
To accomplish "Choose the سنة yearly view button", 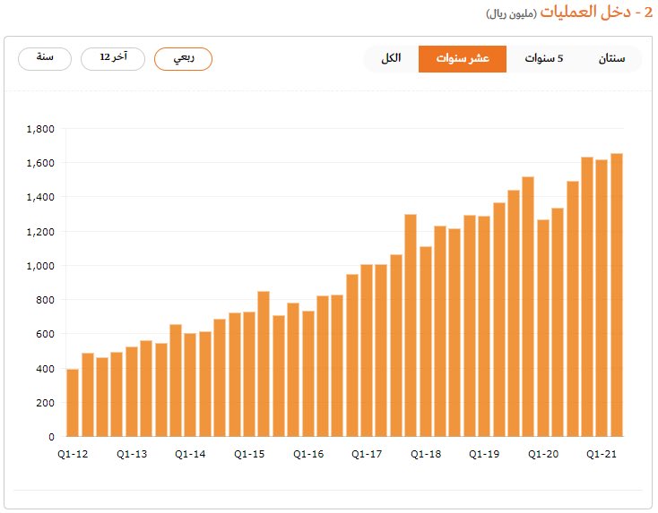I will click(x=45, y=59).
